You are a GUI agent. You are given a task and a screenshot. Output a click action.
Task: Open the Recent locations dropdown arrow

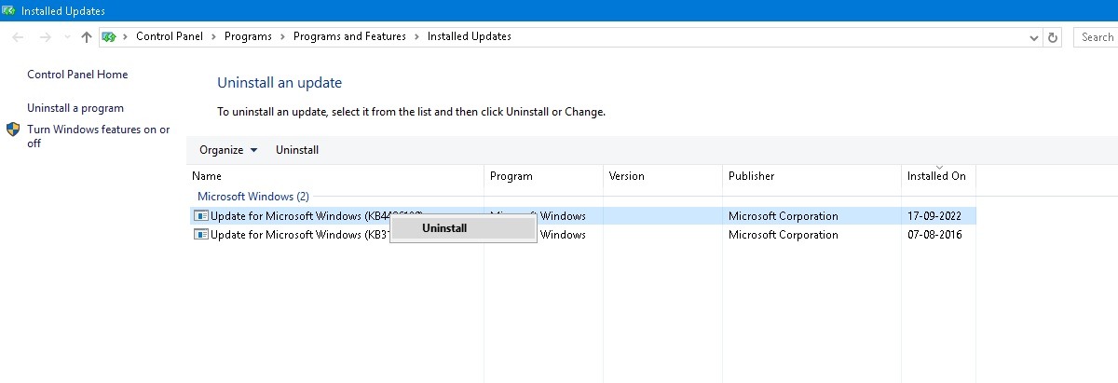point(67,37)
